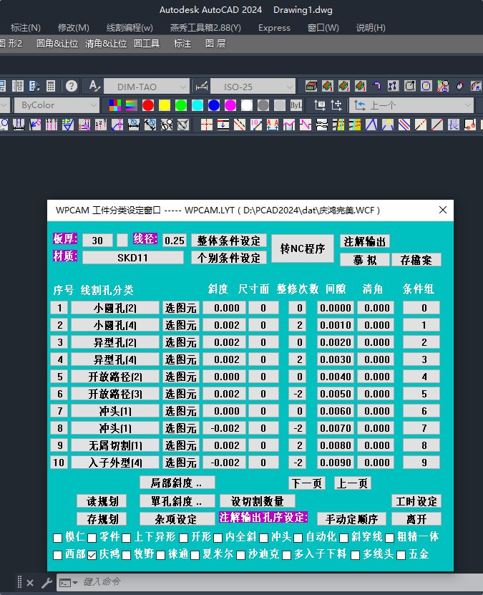Tick the 西部 checkbox
Screen dimensions: 483x595
58,555
